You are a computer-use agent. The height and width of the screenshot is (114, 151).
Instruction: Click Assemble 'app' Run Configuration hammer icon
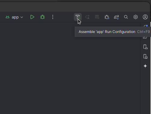coord(78,17)
